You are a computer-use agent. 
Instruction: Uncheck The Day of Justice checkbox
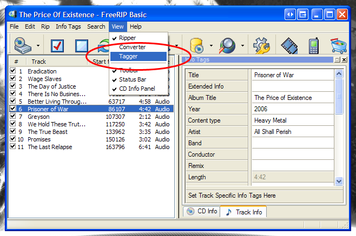pyautogui.click(x=13, y=86)
